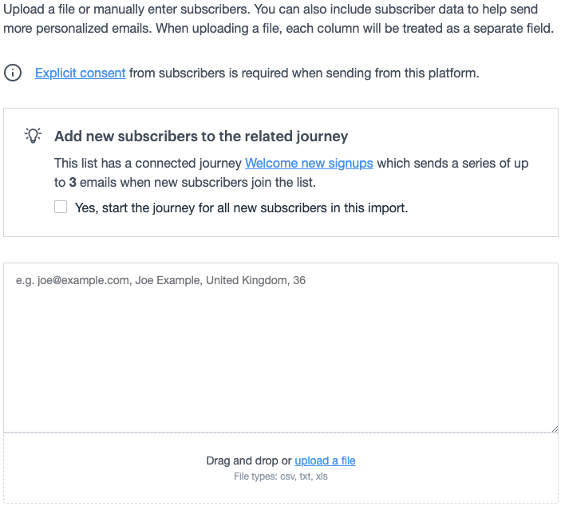
Task: Click the 'Add new subscribers to the related journey' heading
Action: (x=201, y=136)
